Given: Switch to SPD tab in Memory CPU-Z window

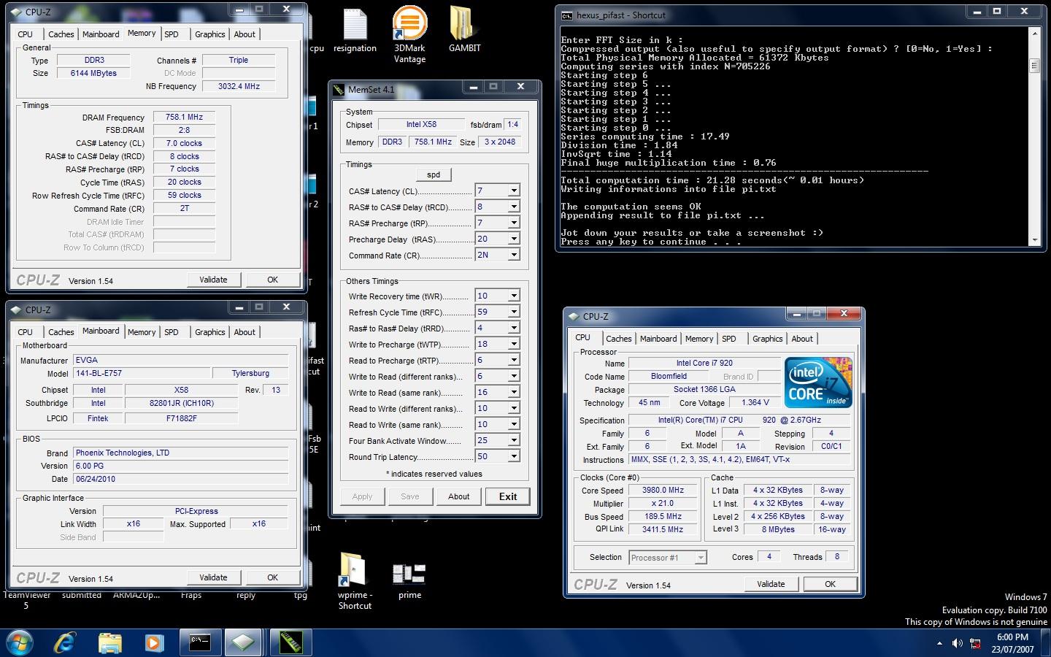Looking at the screenshot, I should point(171,34).
